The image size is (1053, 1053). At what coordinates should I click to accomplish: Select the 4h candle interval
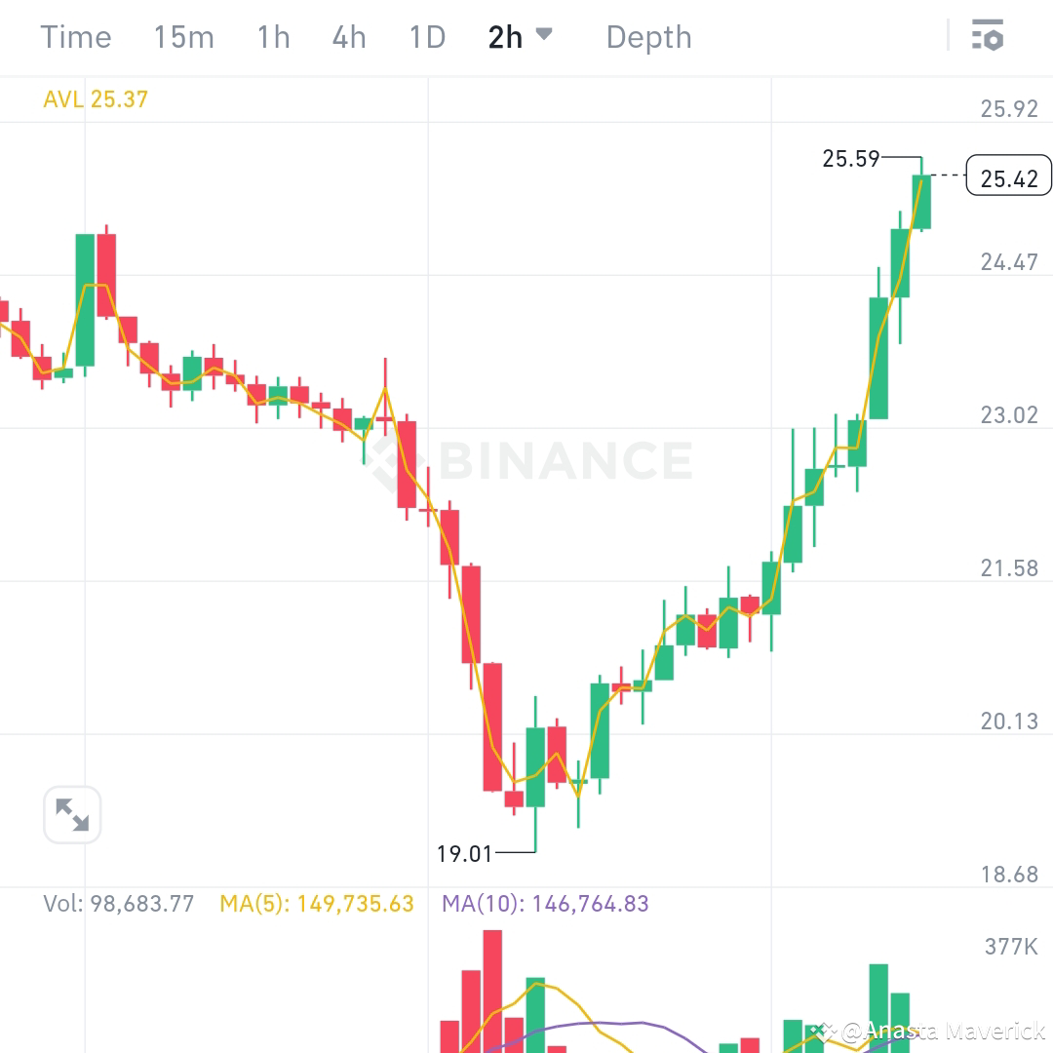[348, 37]
